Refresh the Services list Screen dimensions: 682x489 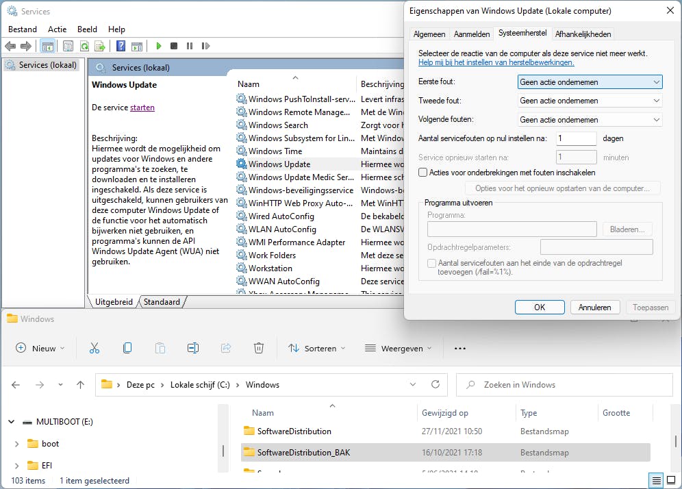click(84, 46)
